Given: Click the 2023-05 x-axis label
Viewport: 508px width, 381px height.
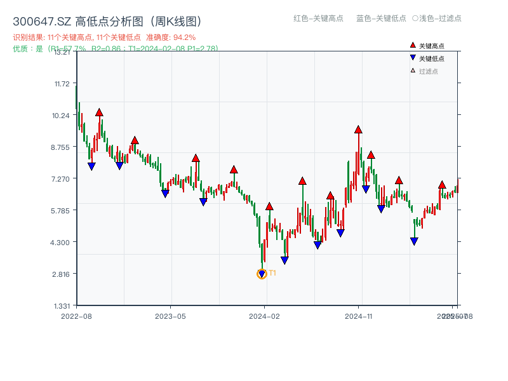Looking at the screenshot, I should [170, 316].
